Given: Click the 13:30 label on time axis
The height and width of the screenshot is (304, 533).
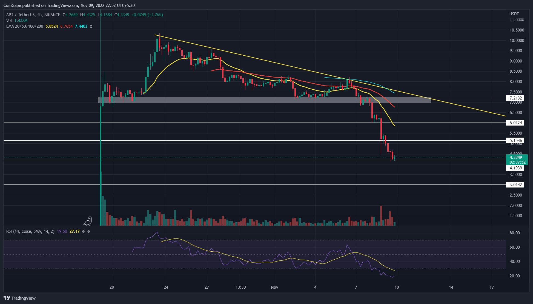Looking at the screenshot, I should [240, 287].
